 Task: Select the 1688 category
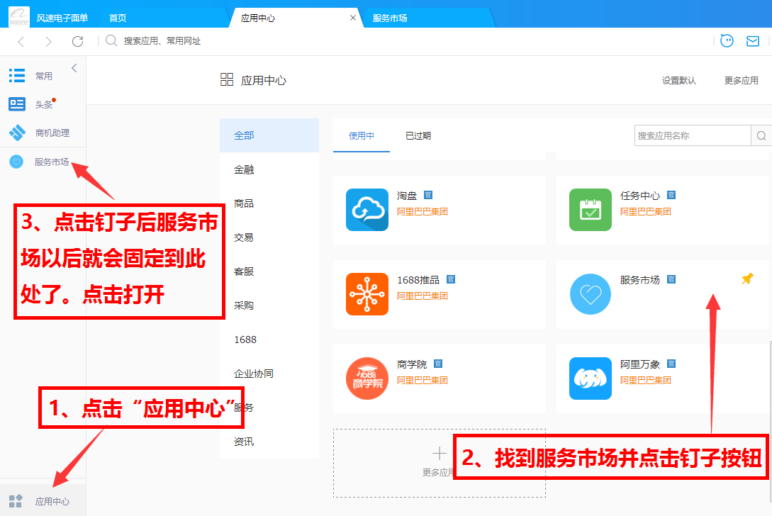269,340
